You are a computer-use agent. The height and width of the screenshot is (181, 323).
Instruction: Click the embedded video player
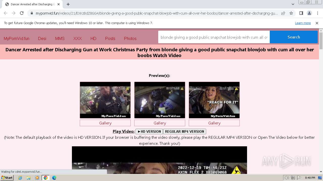coord(159,160)
